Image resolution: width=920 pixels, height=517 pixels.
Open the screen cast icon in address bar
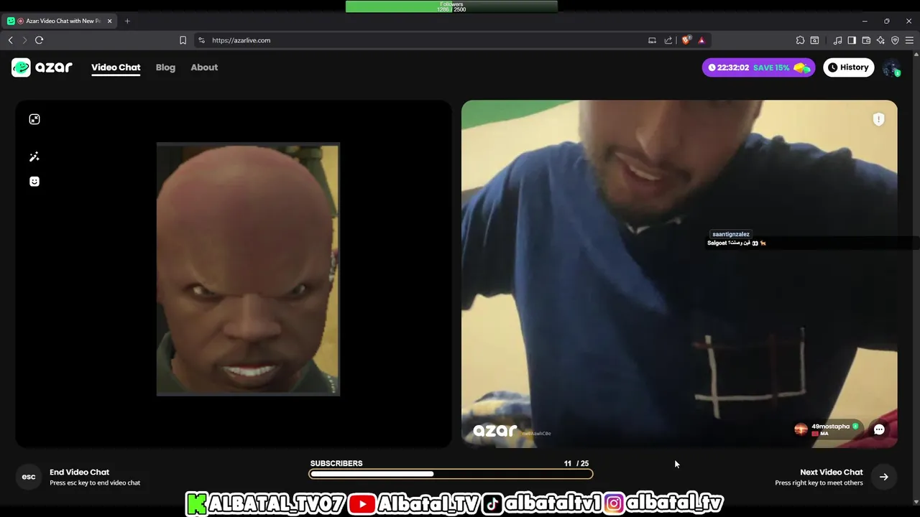(x=652, y=40)
